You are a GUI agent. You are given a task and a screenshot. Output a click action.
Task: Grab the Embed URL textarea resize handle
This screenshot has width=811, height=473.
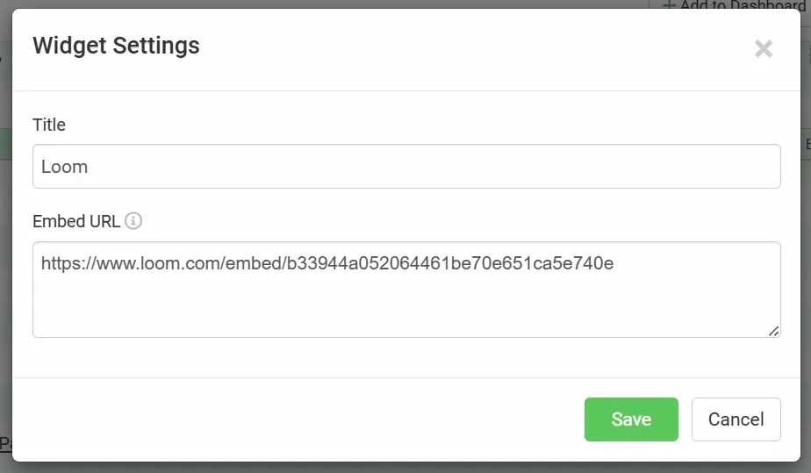(773, 331)
